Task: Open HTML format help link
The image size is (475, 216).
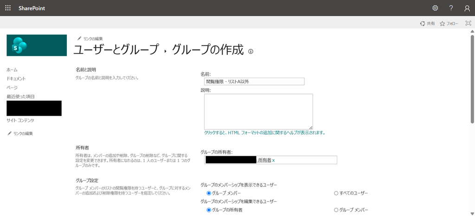Action: click(x=264, y=133)
